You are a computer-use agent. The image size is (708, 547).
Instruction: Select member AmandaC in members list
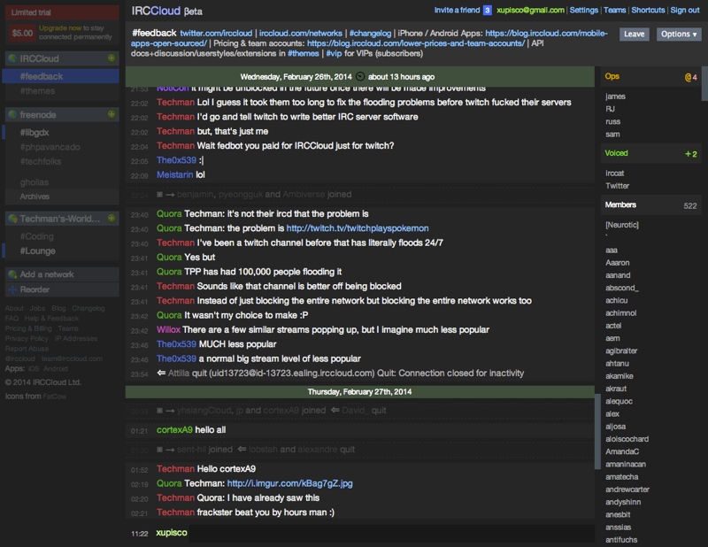pos(622,451)
